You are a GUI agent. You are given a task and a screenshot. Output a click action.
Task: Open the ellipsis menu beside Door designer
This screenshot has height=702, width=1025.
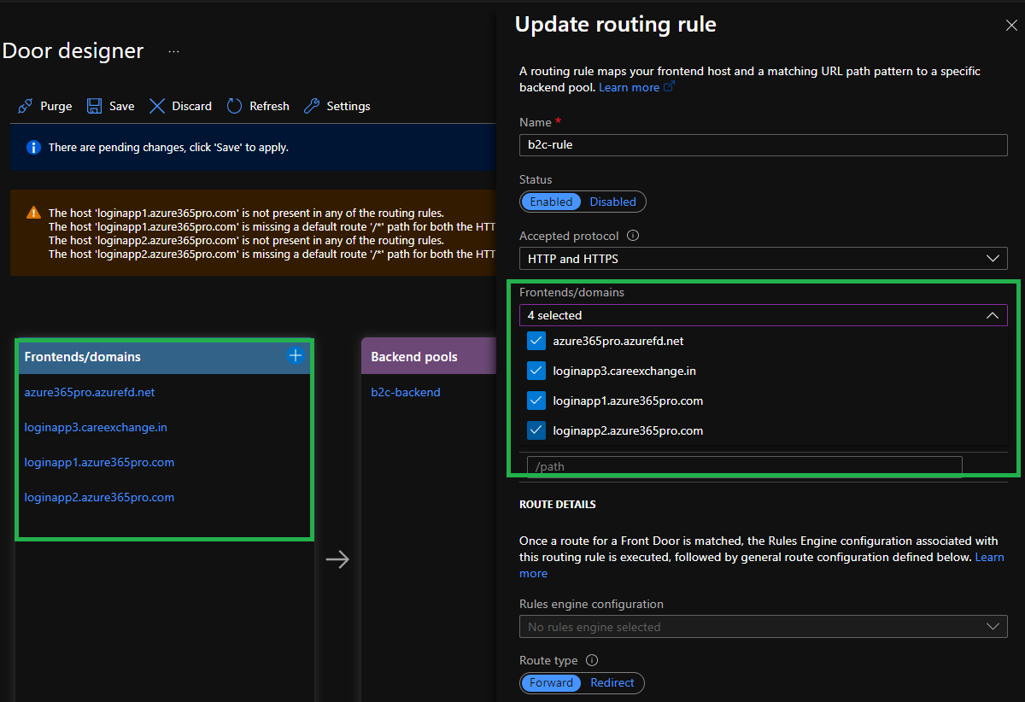coord(173,51)
